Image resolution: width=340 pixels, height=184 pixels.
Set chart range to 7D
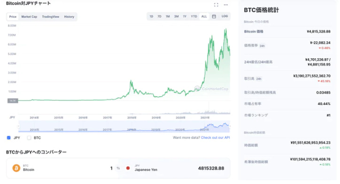(159, 16)
